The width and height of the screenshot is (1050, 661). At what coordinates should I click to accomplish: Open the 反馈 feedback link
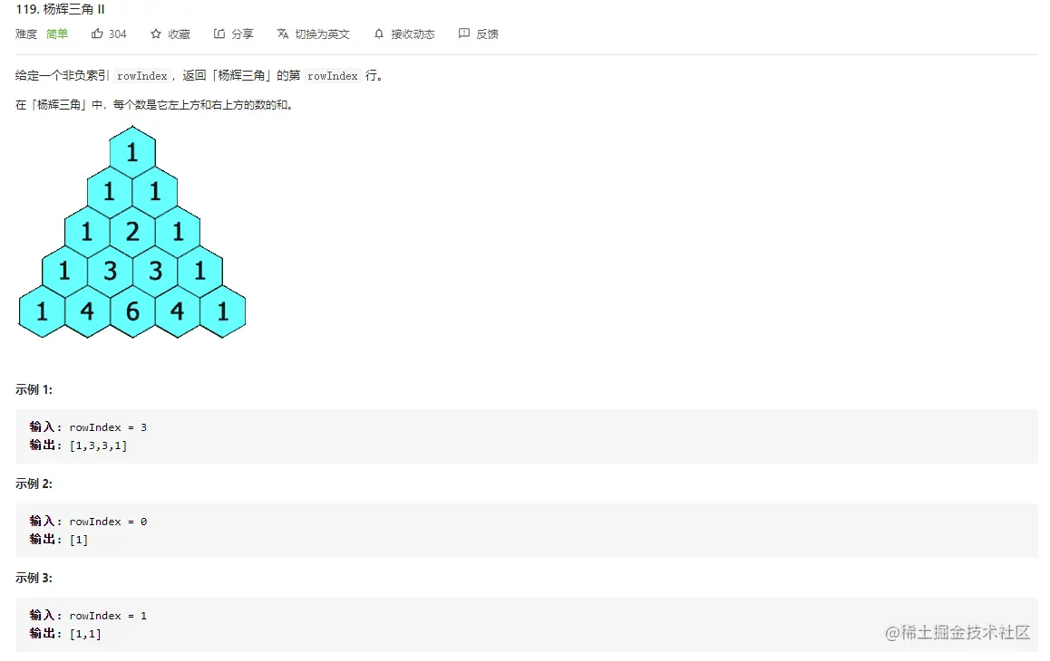click(x=487, y=34)
